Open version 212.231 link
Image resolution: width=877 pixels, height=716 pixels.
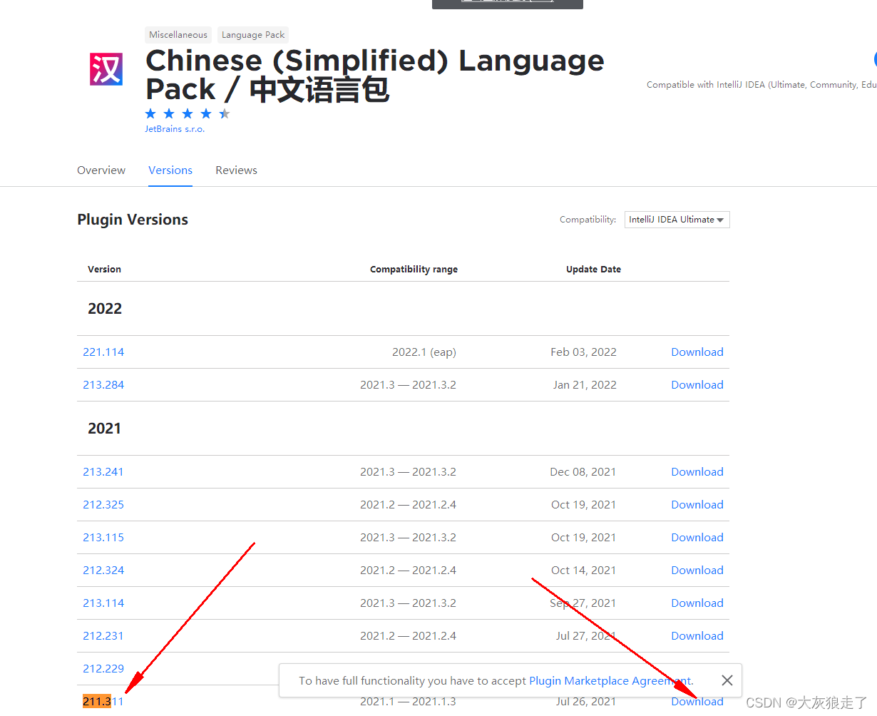coord(103,636)
